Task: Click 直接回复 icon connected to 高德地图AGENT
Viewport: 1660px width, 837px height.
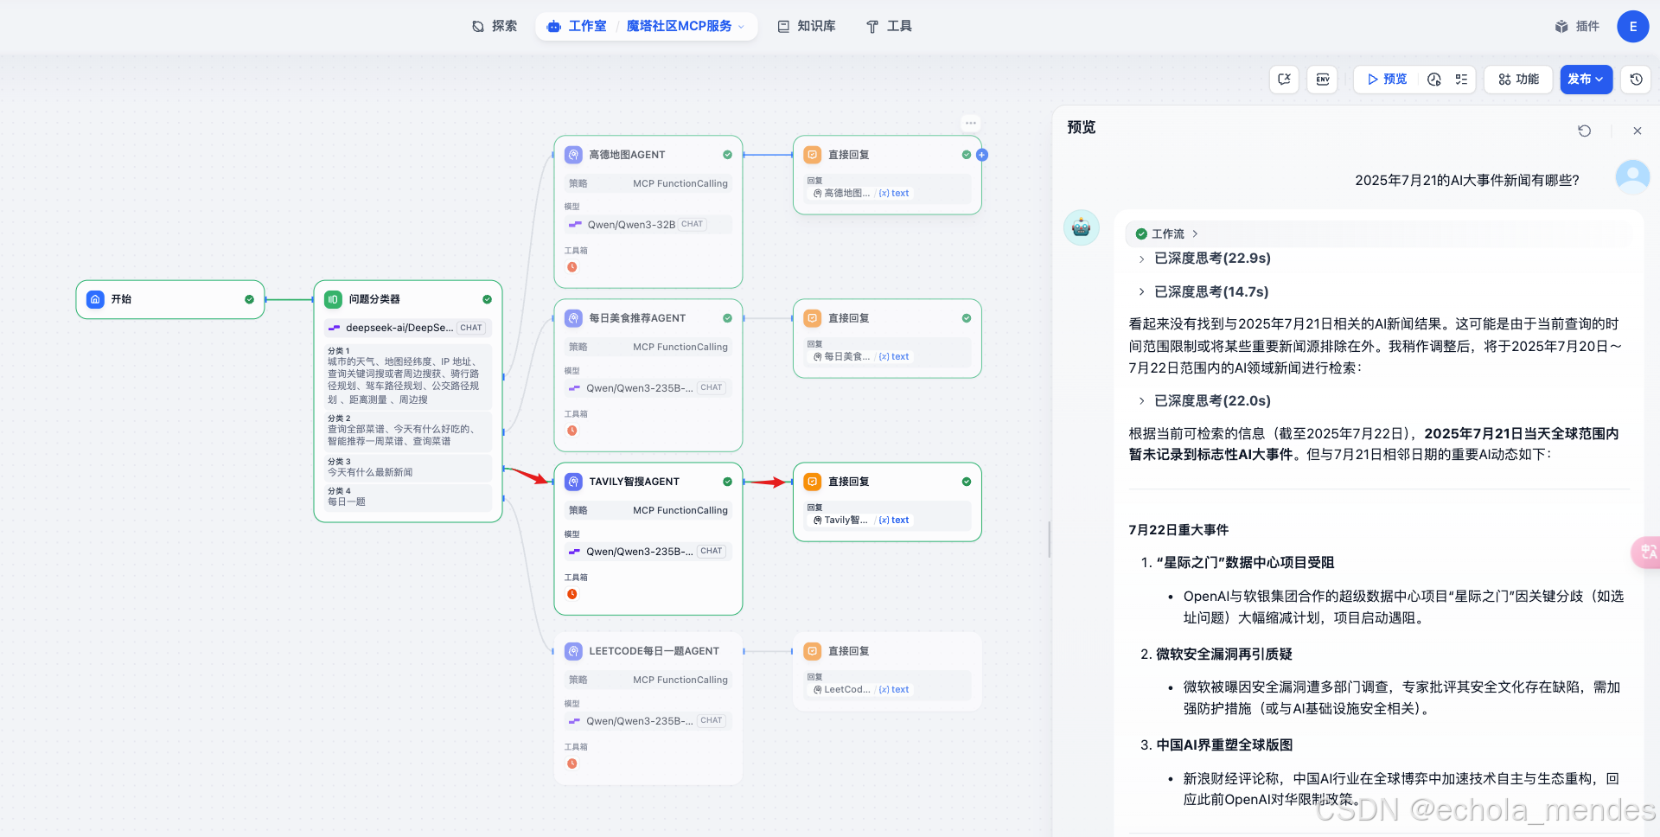Action: (813, 155)
